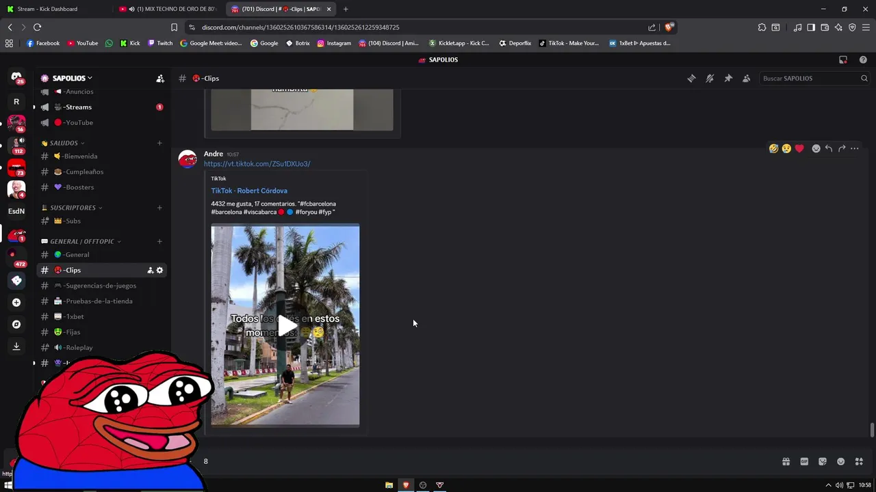
Task: Toggle the member list icon
Action: (746, 79)
